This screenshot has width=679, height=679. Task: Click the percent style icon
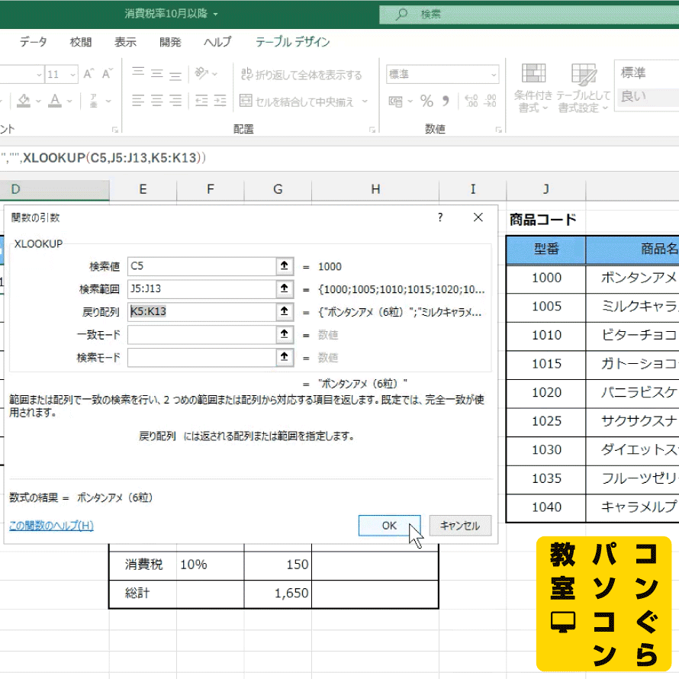[x=426, y=101]
